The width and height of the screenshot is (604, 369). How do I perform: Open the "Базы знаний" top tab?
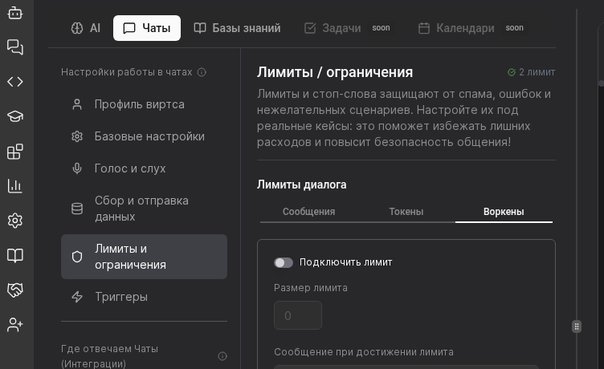237,28
